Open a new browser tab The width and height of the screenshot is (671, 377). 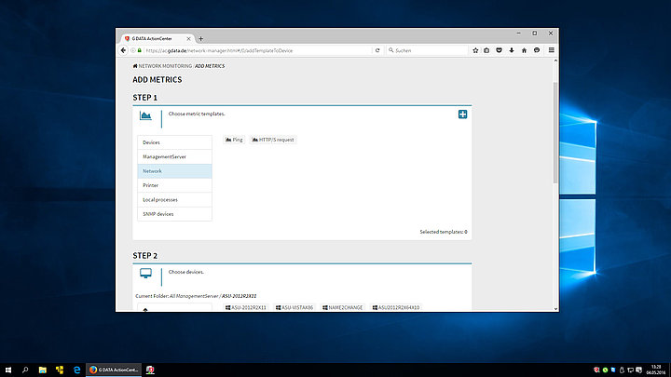click(200, 38)
